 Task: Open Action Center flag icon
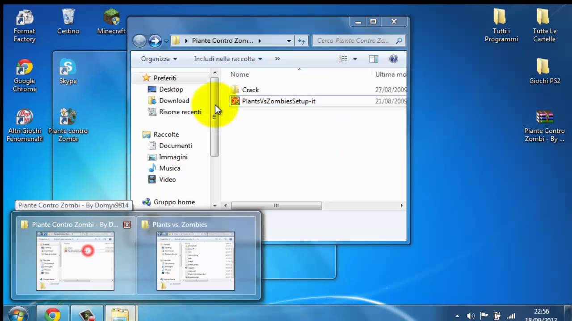click(484, 316)
